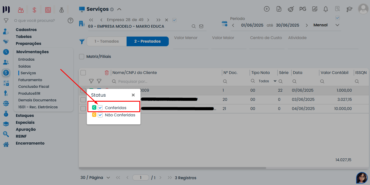Open the Mensal period dropdown
The image size is (370, 185).
[326, 25]
